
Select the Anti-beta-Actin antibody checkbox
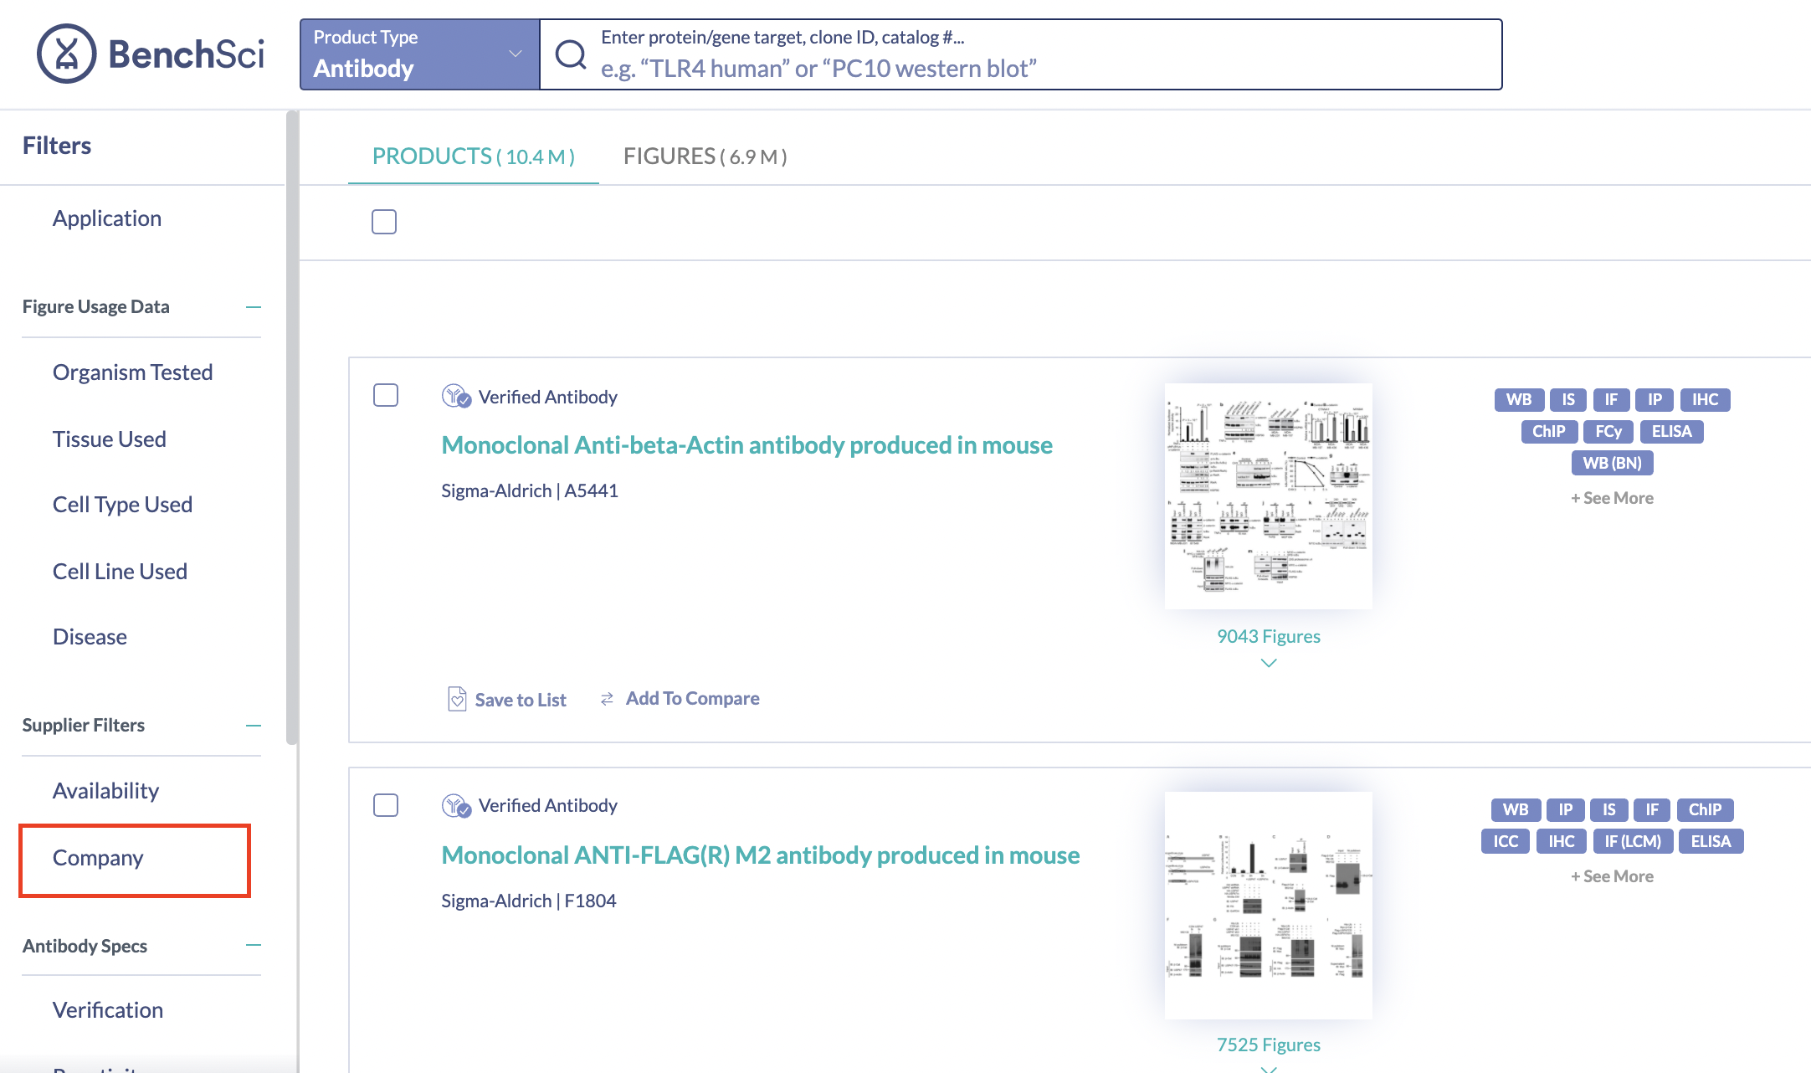point(386,395)
